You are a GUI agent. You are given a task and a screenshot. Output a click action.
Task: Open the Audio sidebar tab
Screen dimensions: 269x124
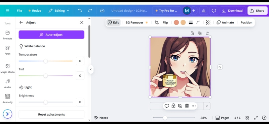(x=7, y=84)
